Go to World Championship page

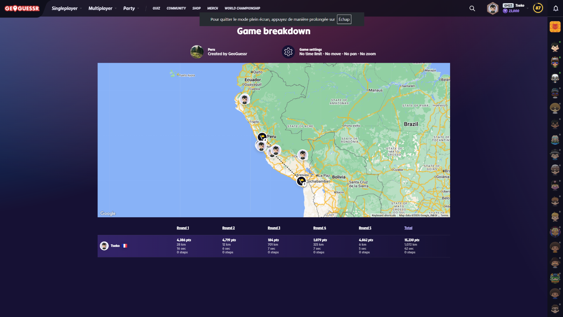pos(242,8)
